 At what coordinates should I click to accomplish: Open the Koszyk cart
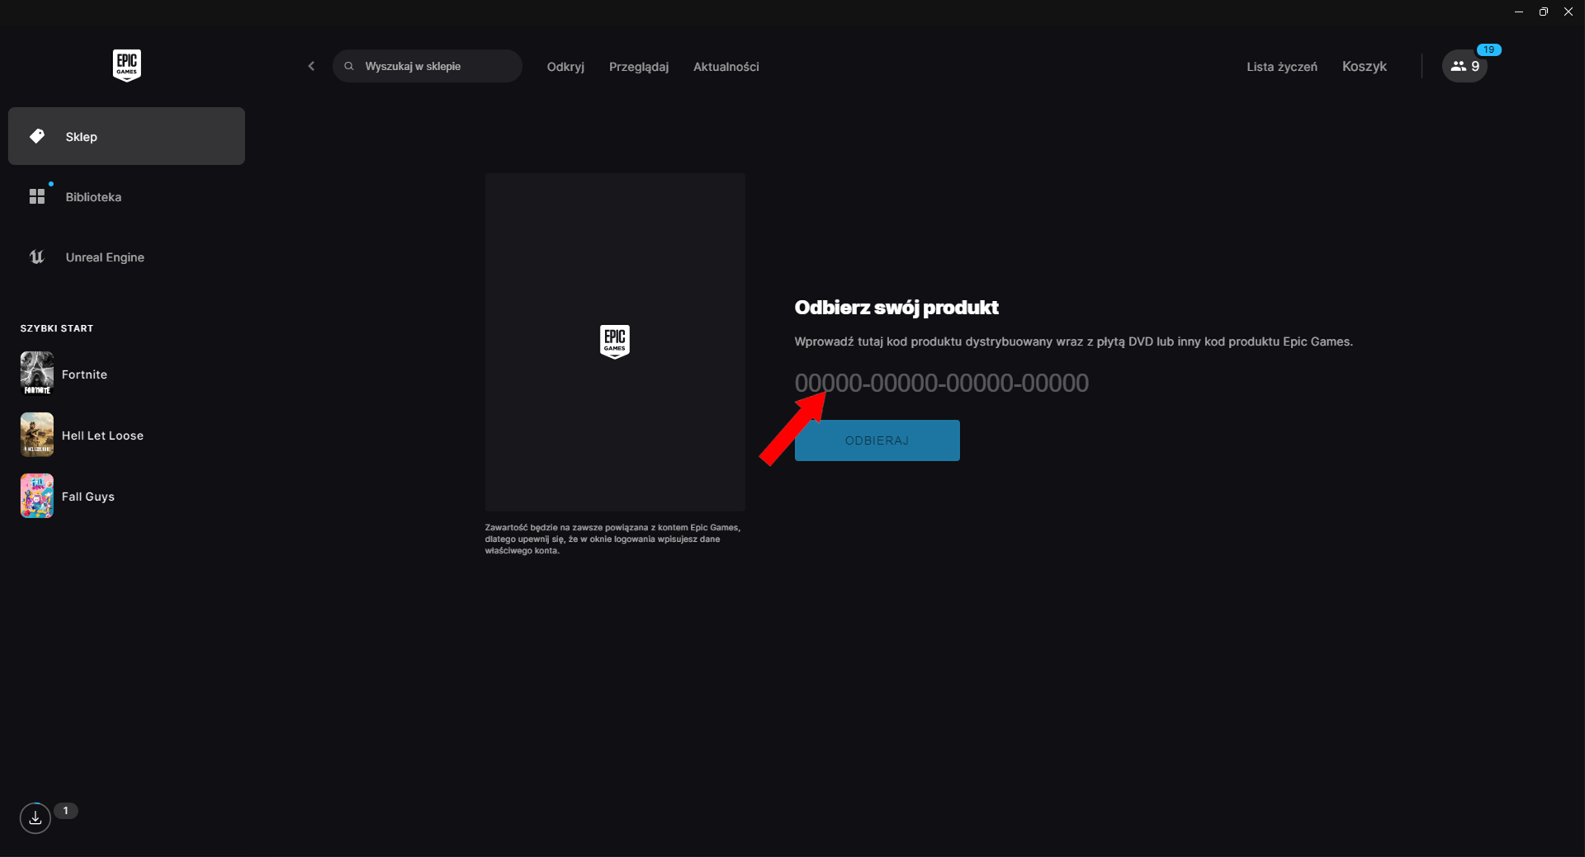click(1364, 66)
